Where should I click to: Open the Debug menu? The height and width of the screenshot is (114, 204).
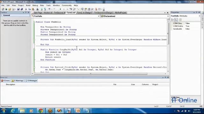[35, 5]
